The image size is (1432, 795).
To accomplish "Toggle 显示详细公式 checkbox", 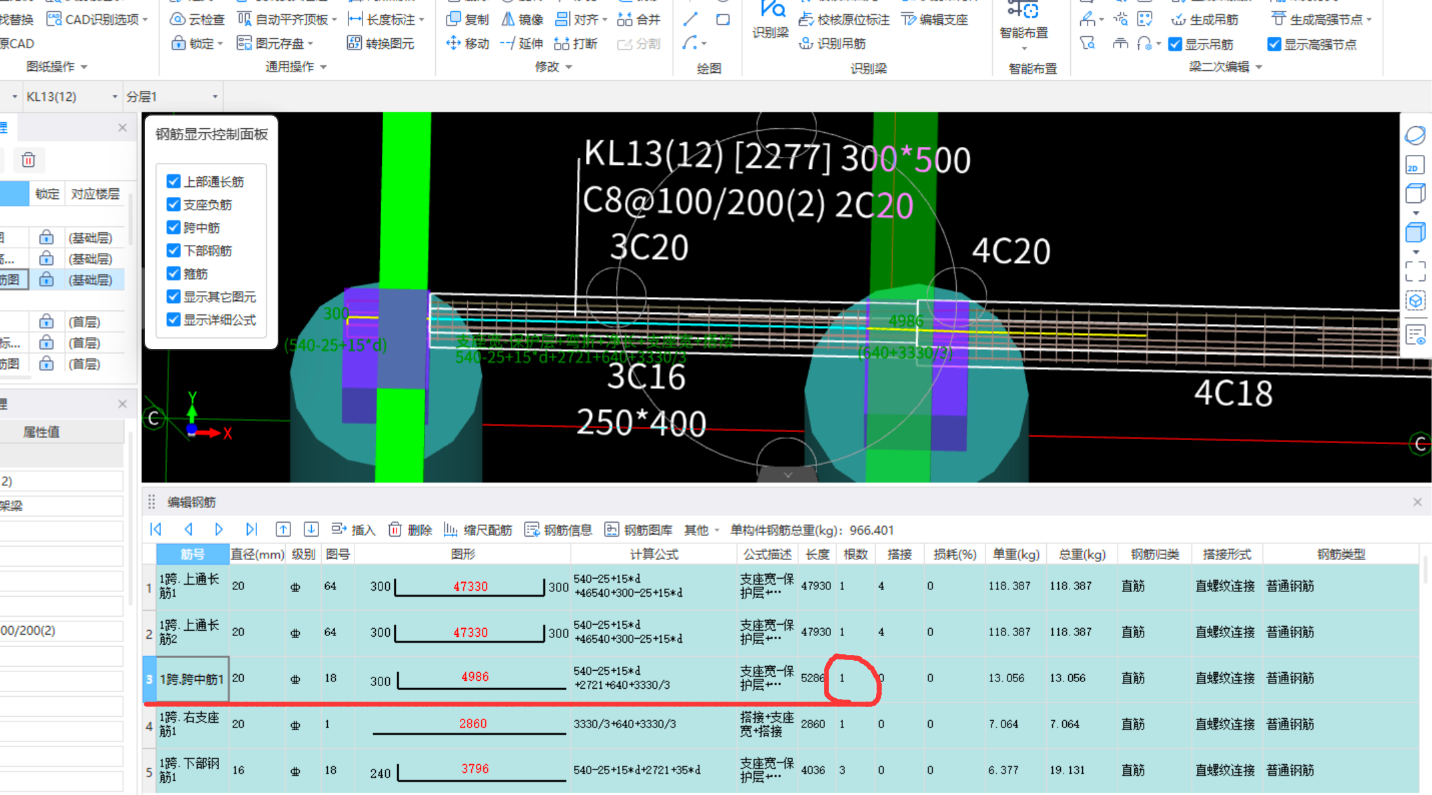I will pyautogui.click(x=174, y=320).
